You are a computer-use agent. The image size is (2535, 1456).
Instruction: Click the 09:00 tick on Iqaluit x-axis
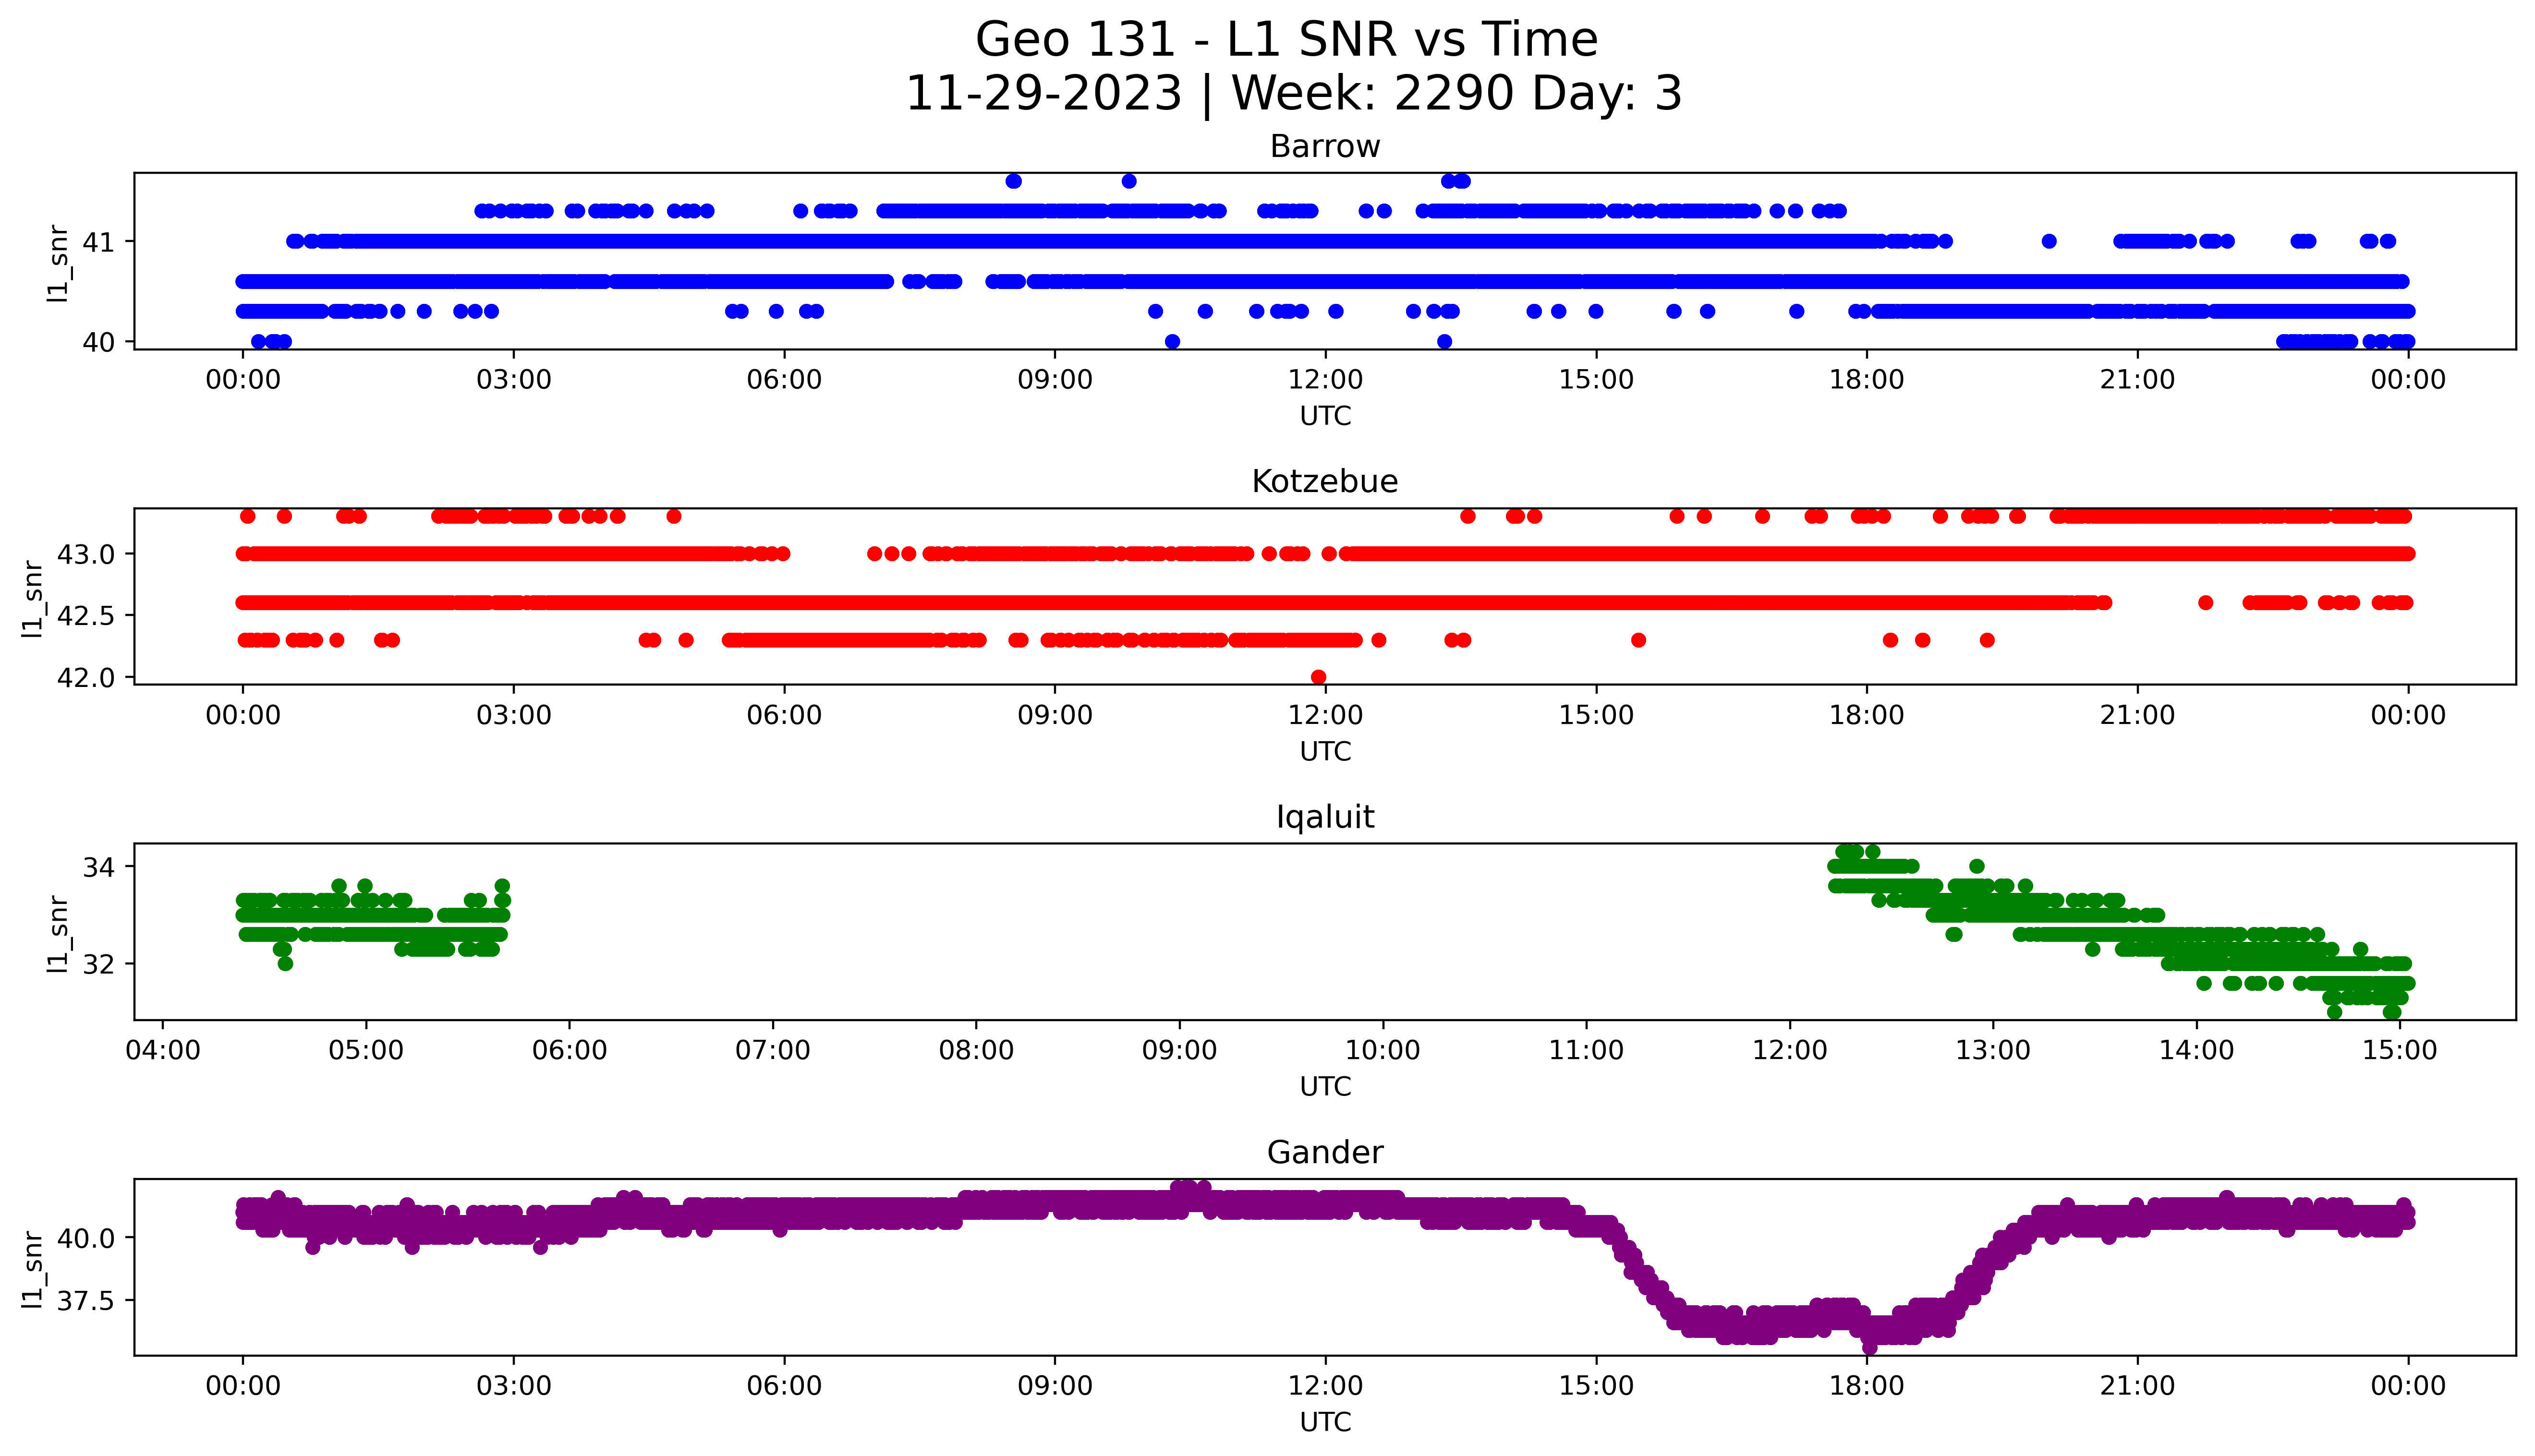point(1180,1051)
